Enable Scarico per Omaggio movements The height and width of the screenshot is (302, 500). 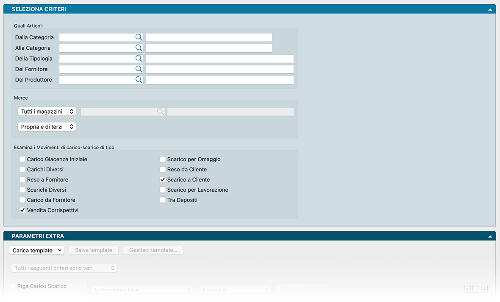pyautogui.click(x=163, y=159)
